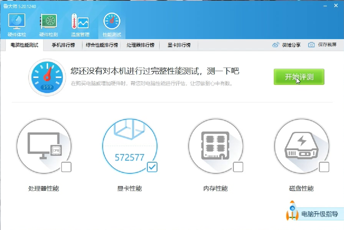Screen dimensions: 344x230
Task: Click the 电脑升级指导 rocket icon
Action: (293, 211)
